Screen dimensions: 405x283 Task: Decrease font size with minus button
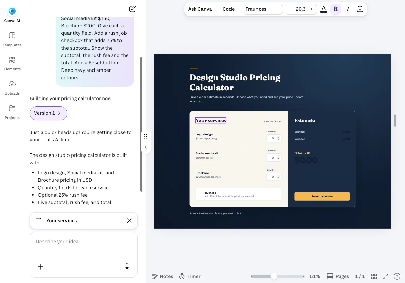tap(290, 9)
